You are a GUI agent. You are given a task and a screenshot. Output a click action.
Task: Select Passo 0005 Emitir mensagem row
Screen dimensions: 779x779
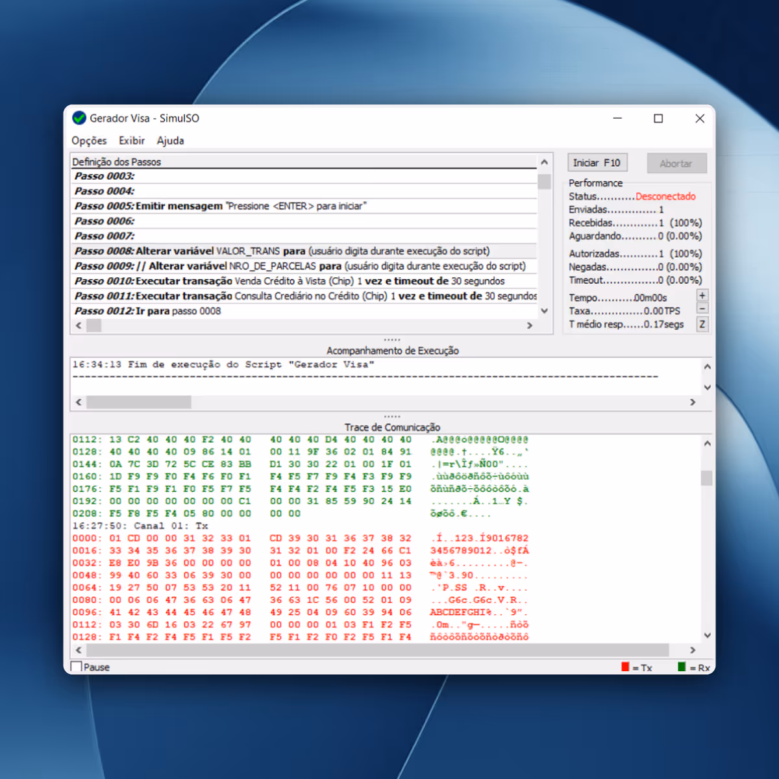304,206
